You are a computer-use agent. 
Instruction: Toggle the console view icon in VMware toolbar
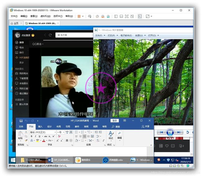tap(140, 16)
